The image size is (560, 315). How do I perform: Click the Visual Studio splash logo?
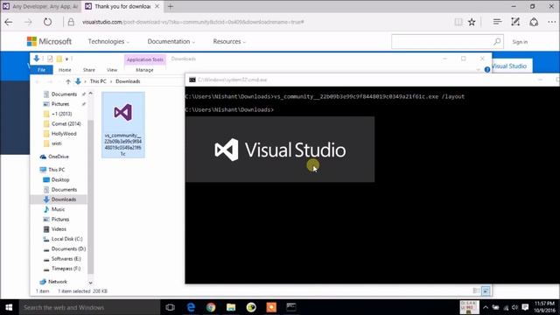(x=280, y=150)
